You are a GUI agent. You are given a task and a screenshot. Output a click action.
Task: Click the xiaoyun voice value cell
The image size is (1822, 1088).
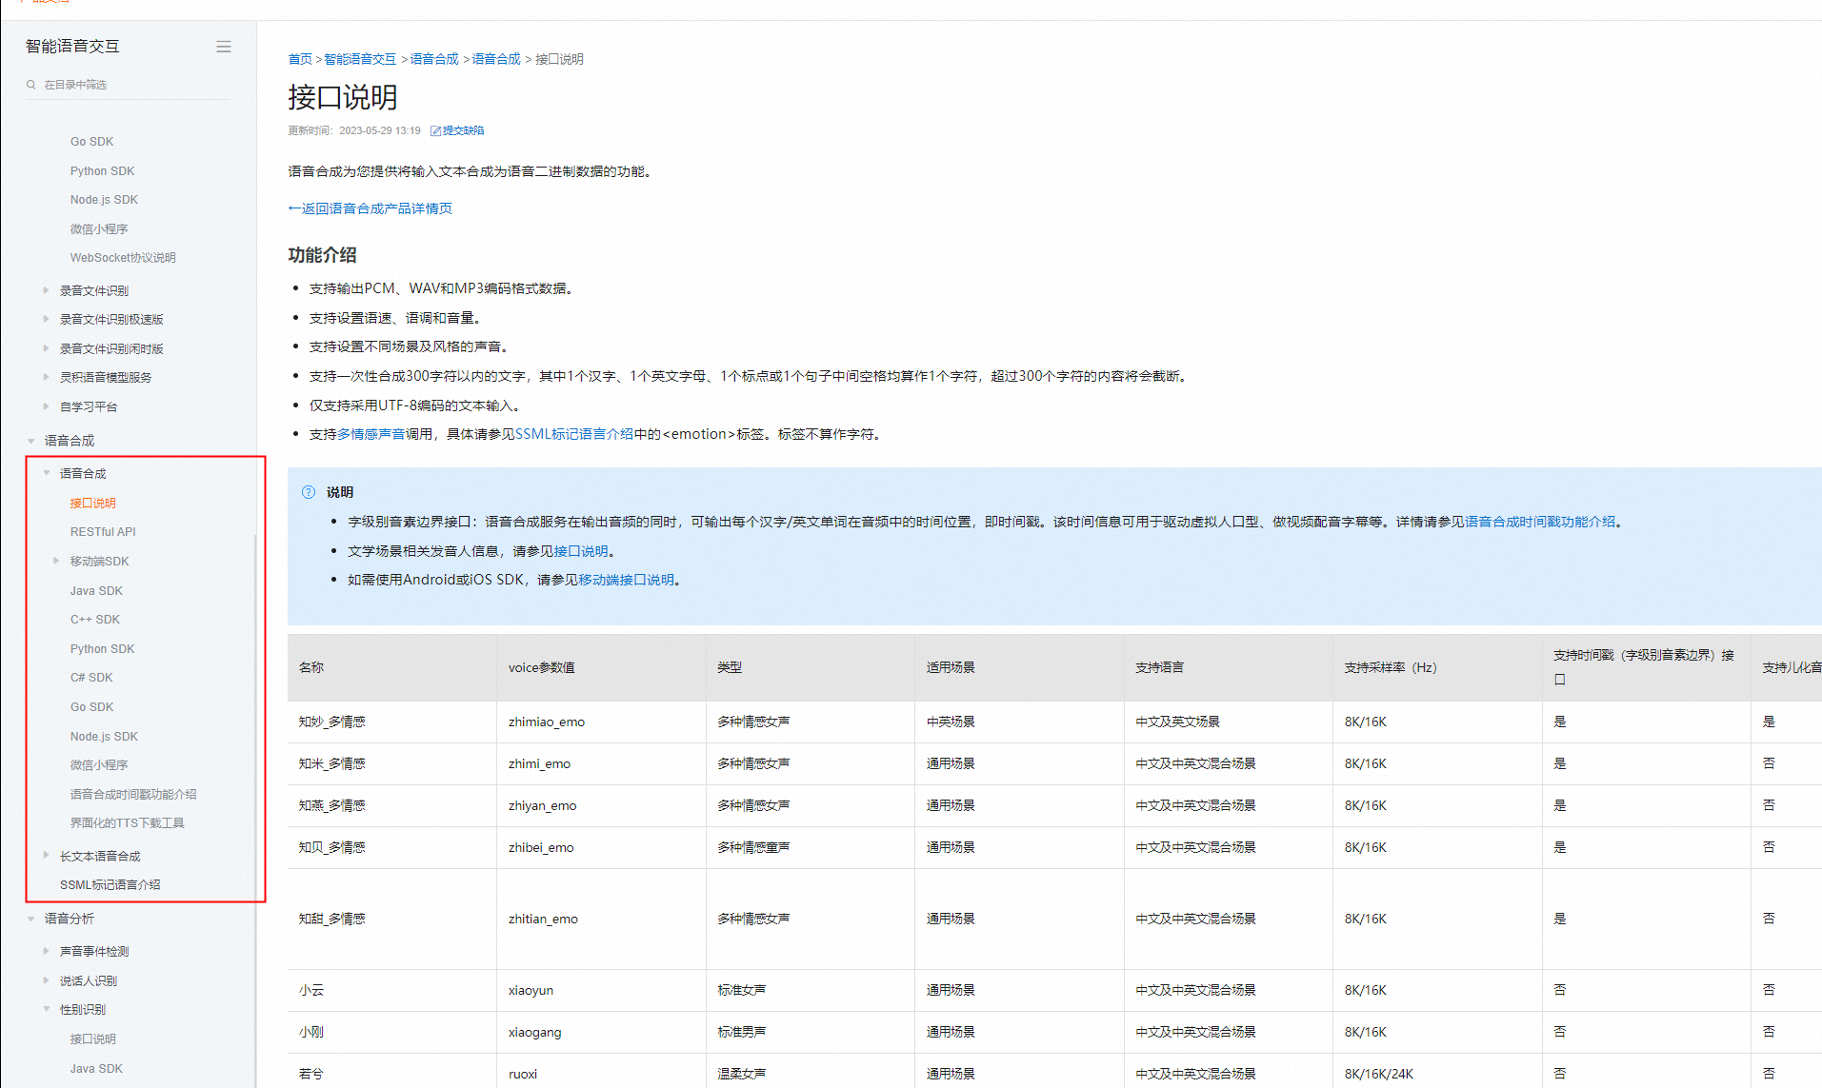point(601,990)
